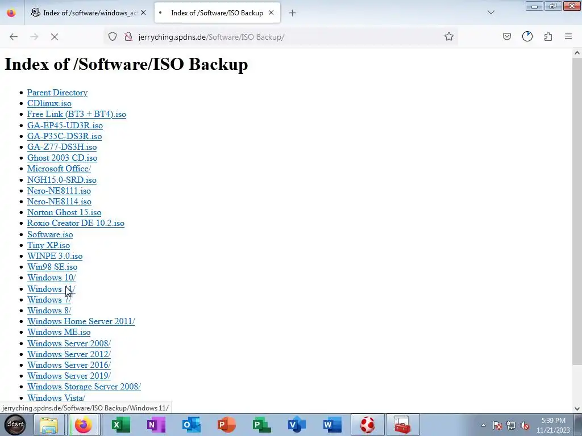
Task: Click the page scrollbar down arrow
Action: tap(577, 409)
